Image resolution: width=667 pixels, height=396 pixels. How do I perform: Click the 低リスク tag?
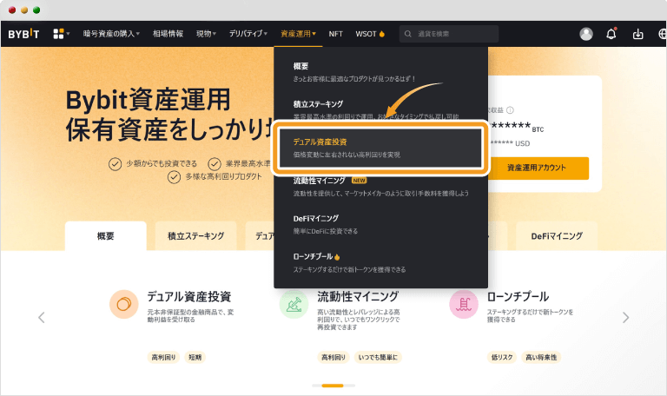point(502,357)
